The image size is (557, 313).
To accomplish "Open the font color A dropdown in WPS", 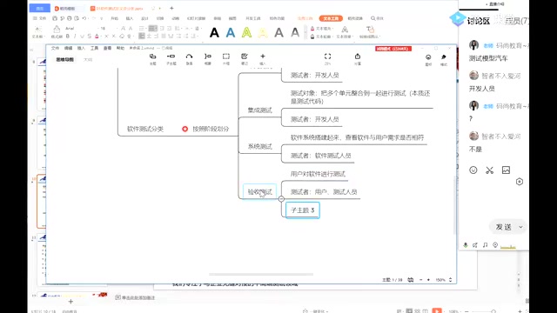I will (x=100, y=37).
